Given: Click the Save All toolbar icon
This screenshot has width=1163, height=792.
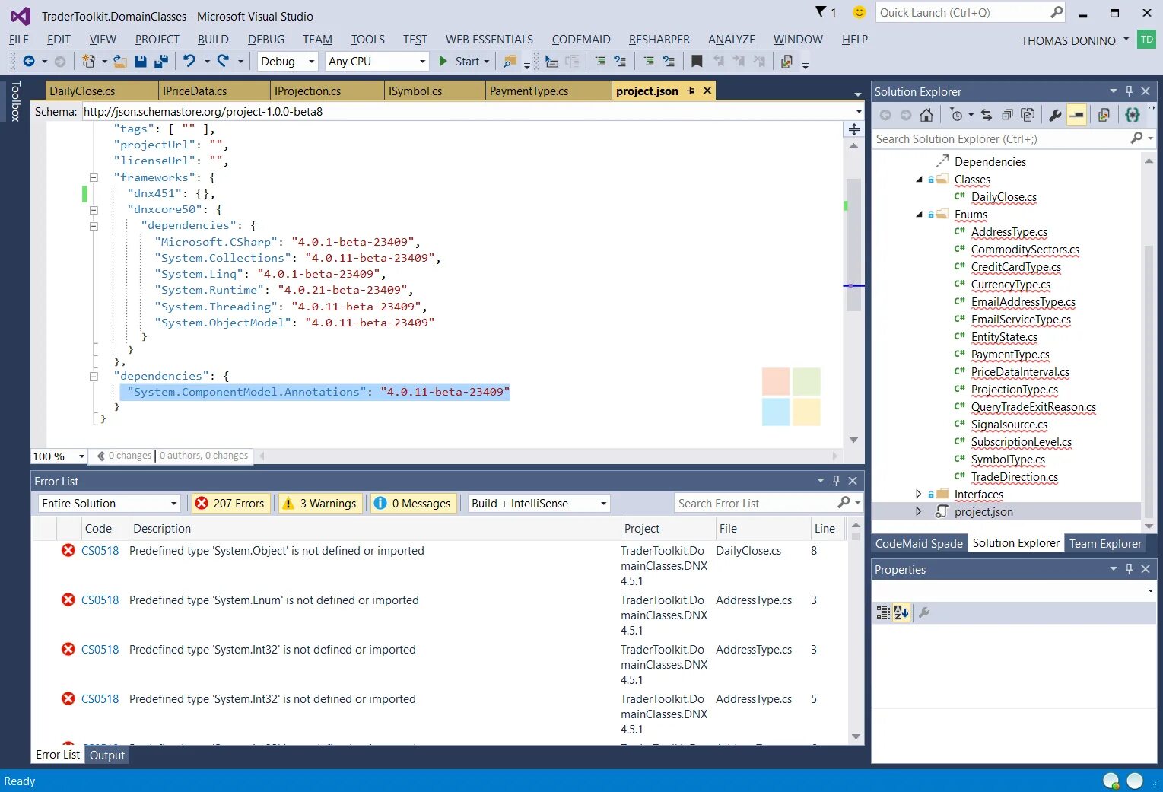Looking at the screenshot, I should [161, 62].
